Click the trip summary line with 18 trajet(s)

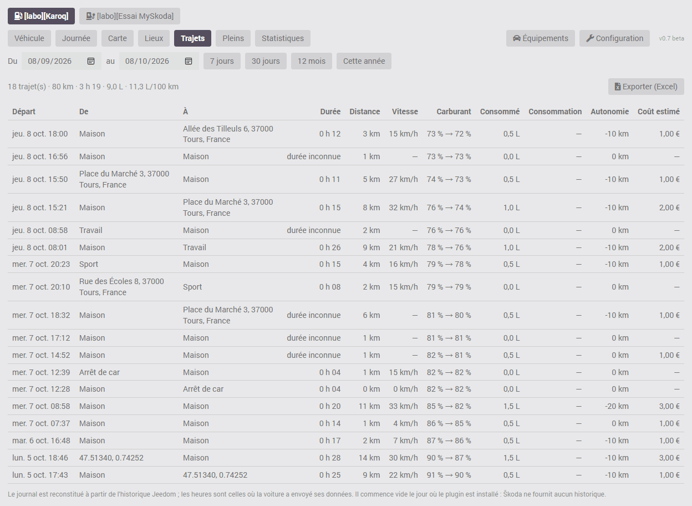click(93, 87)
